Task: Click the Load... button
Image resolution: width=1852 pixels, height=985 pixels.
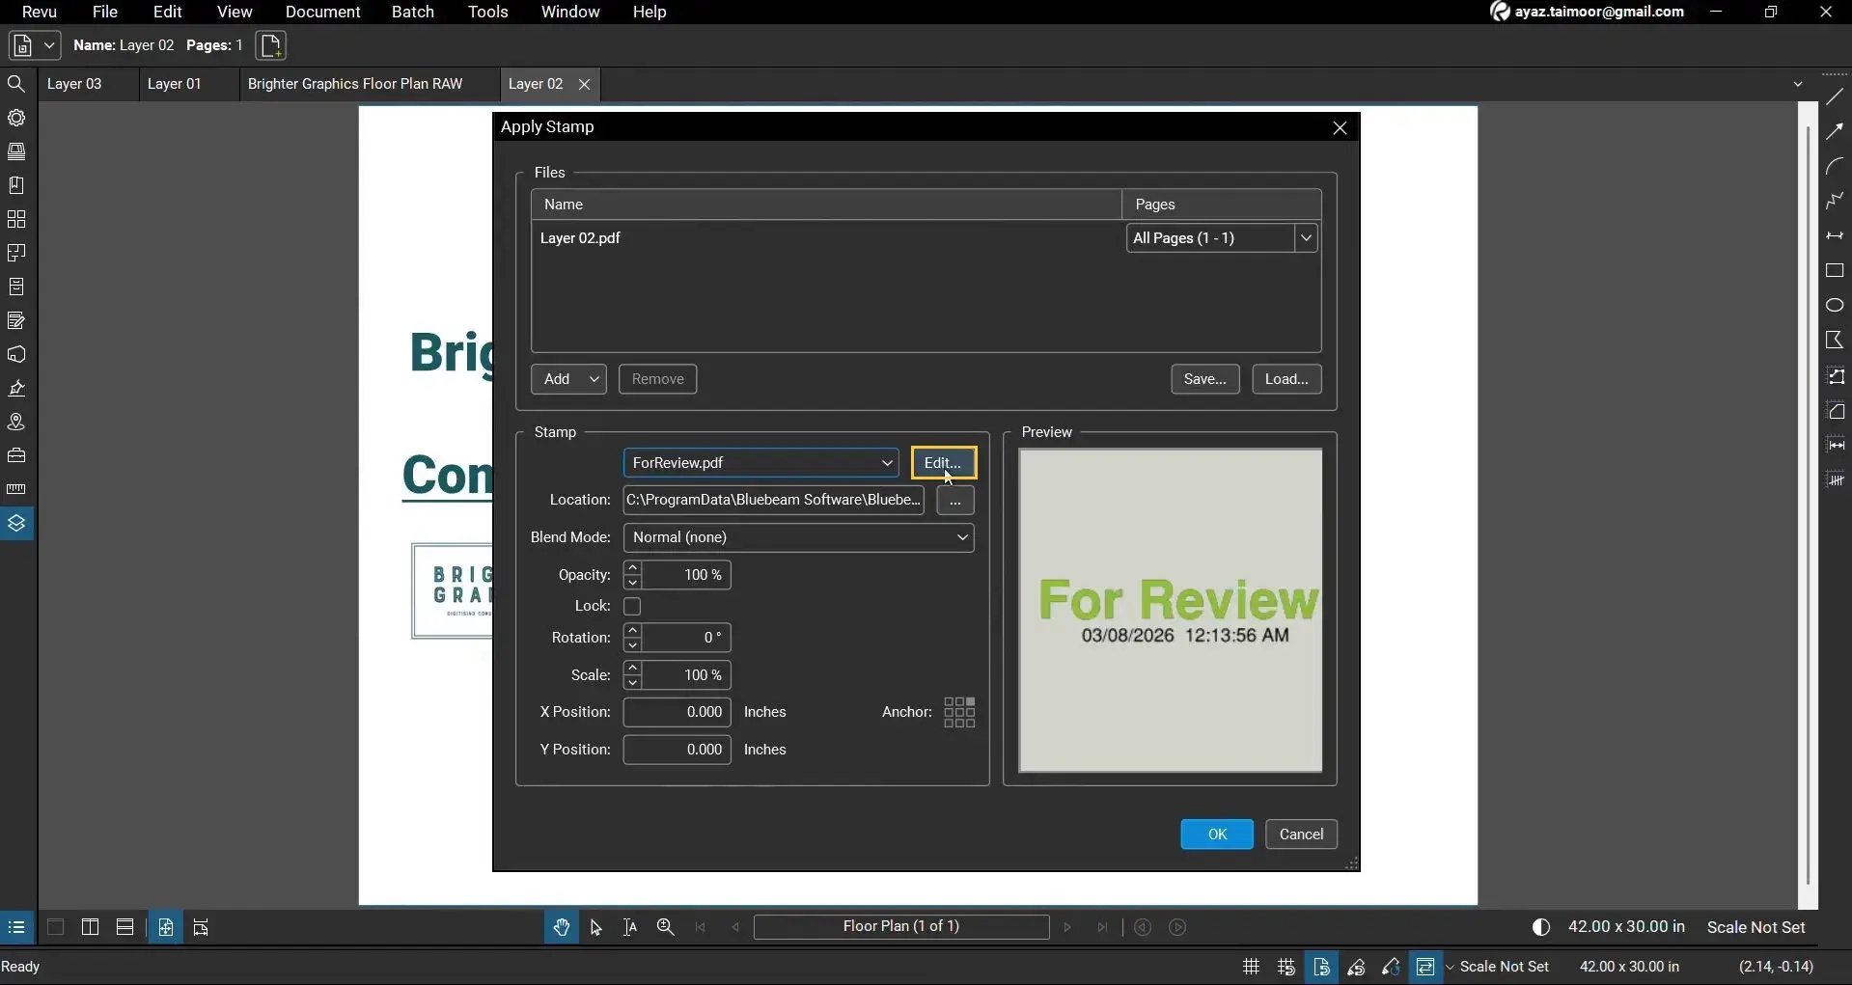Action: (x=1286, y=379)
